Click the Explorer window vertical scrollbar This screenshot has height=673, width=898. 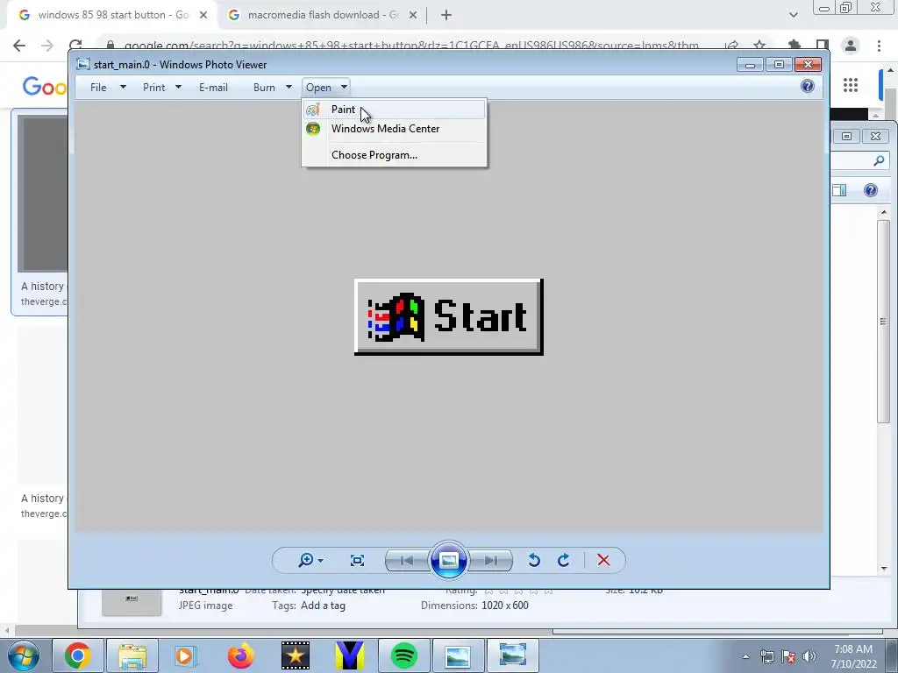[x=884, y=321]
